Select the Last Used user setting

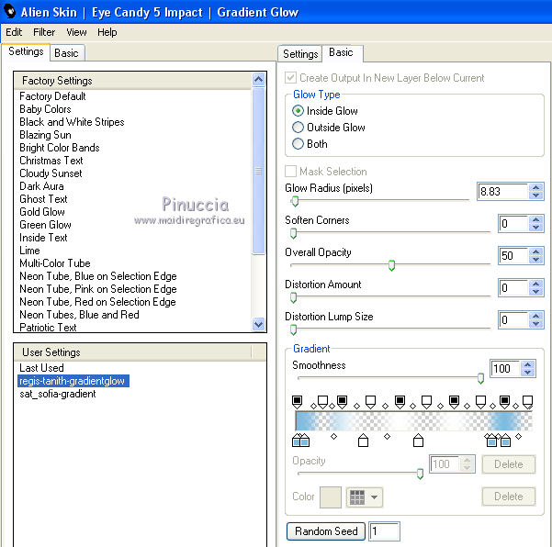(41, 368)
